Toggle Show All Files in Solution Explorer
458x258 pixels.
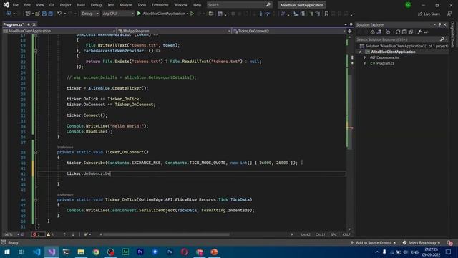click(x=411, y=32)
